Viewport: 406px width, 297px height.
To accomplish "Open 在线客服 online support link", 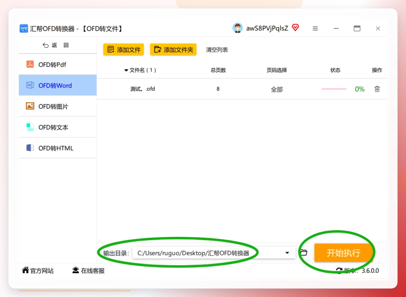I will click(x=88, y=270).
